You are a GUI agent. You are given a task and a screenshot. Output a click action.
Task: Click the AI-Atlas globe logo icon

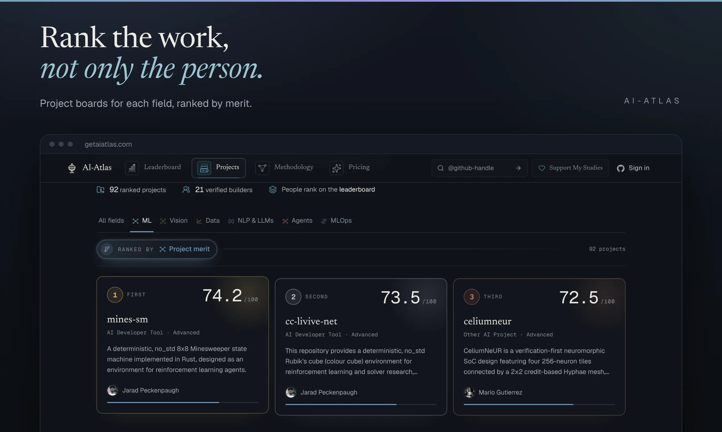tap(72, 168)
